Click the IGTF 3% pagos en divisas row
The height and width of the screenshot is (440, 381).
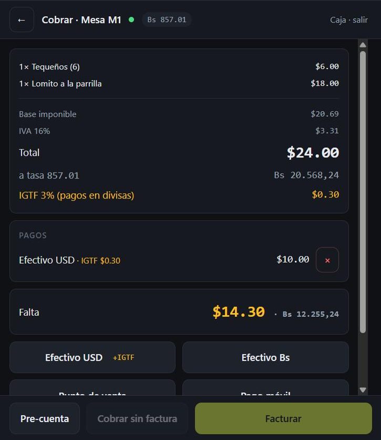coord(179,195)
